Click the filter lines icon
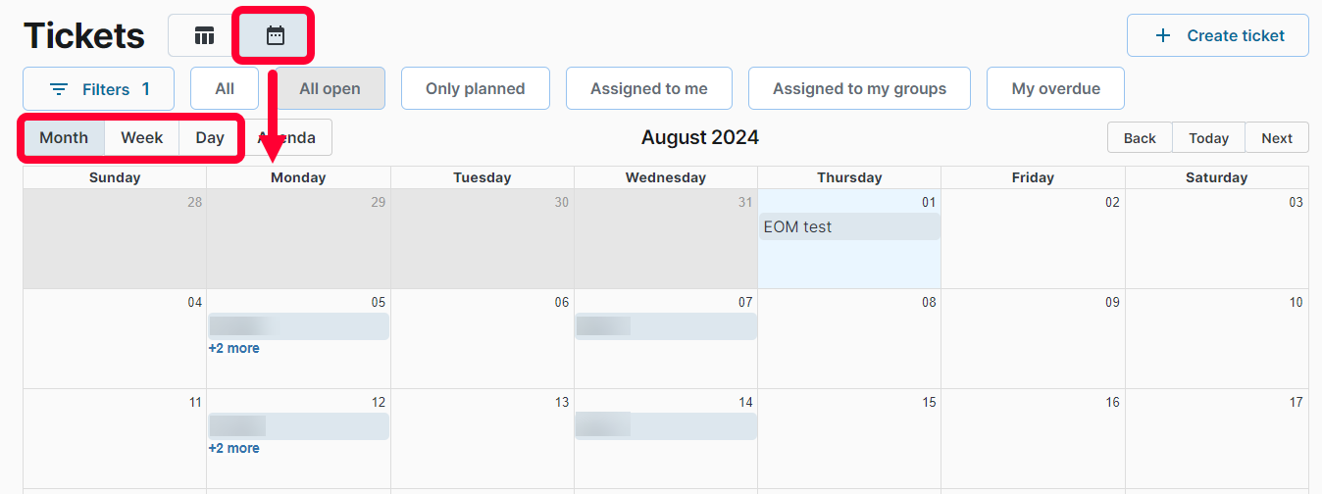This screenshot has height=494, width=1322. (x=59, y=89)
